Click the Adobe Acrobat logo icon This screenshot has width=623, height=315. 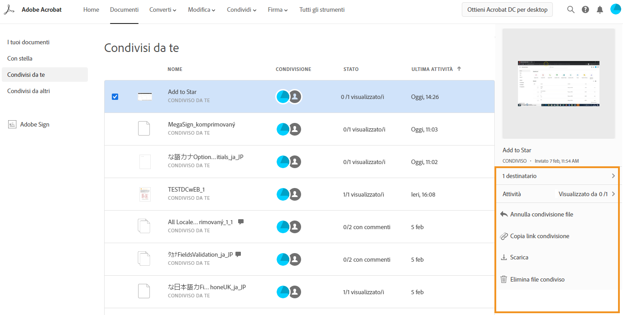tap(9, 9)
